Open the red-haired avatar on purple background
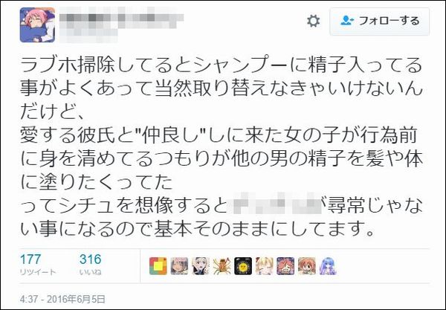446x310 pixels. [285, 266]
